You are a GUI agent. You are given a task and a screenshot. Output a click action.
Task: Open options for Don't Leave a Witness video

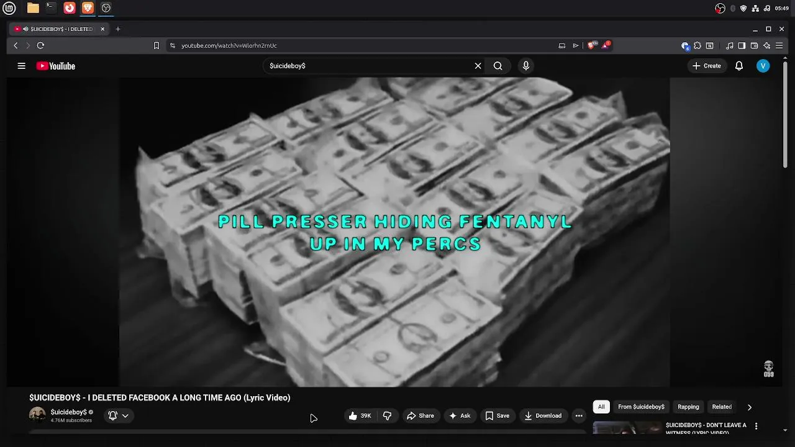point(756,426)
